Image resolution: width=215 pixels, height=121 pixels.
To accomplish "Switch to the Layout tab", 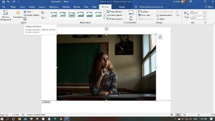I will point(42,7).
